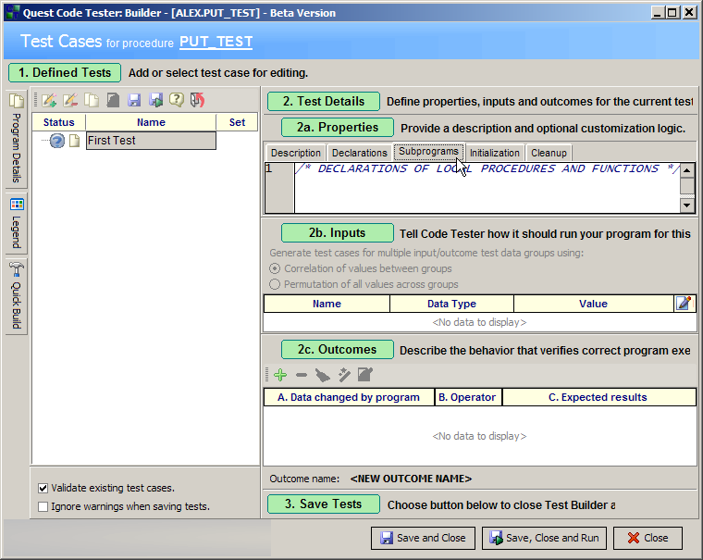Click the inputs Name column header
703x560 pixels.
327,304
